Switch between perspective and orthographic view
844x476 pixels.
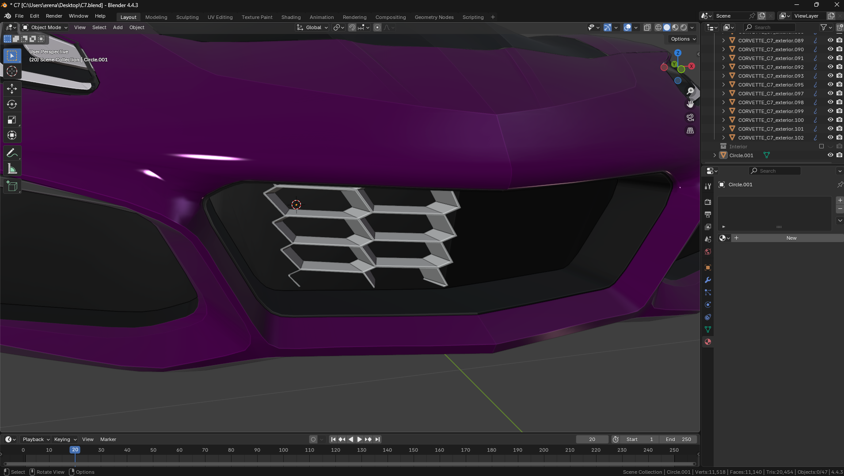tap(690, 131)
